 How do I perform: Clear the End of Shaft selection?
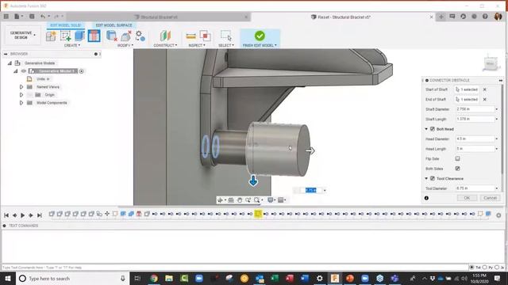click(x=485, y=100)
